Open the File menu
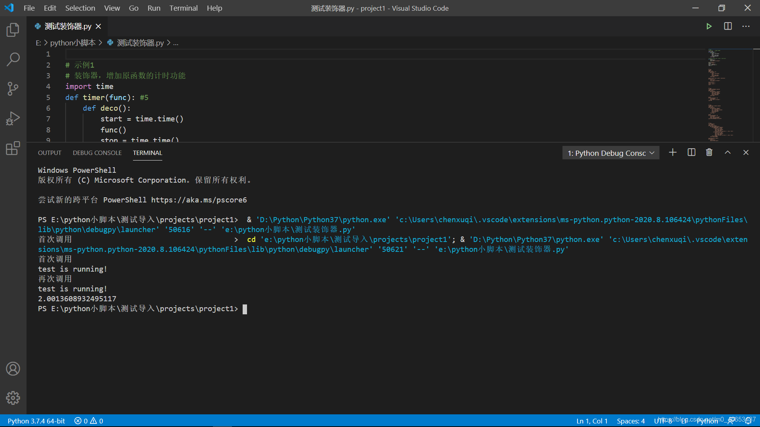The height and width of the screenshot is (427, 760). [x=29, y=8]
